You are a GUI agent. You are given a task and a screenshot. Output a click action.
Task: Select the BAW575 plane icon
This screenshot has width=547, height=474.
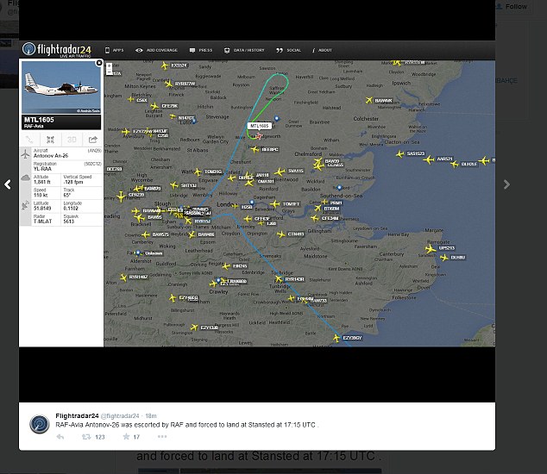tap(146, 235)
